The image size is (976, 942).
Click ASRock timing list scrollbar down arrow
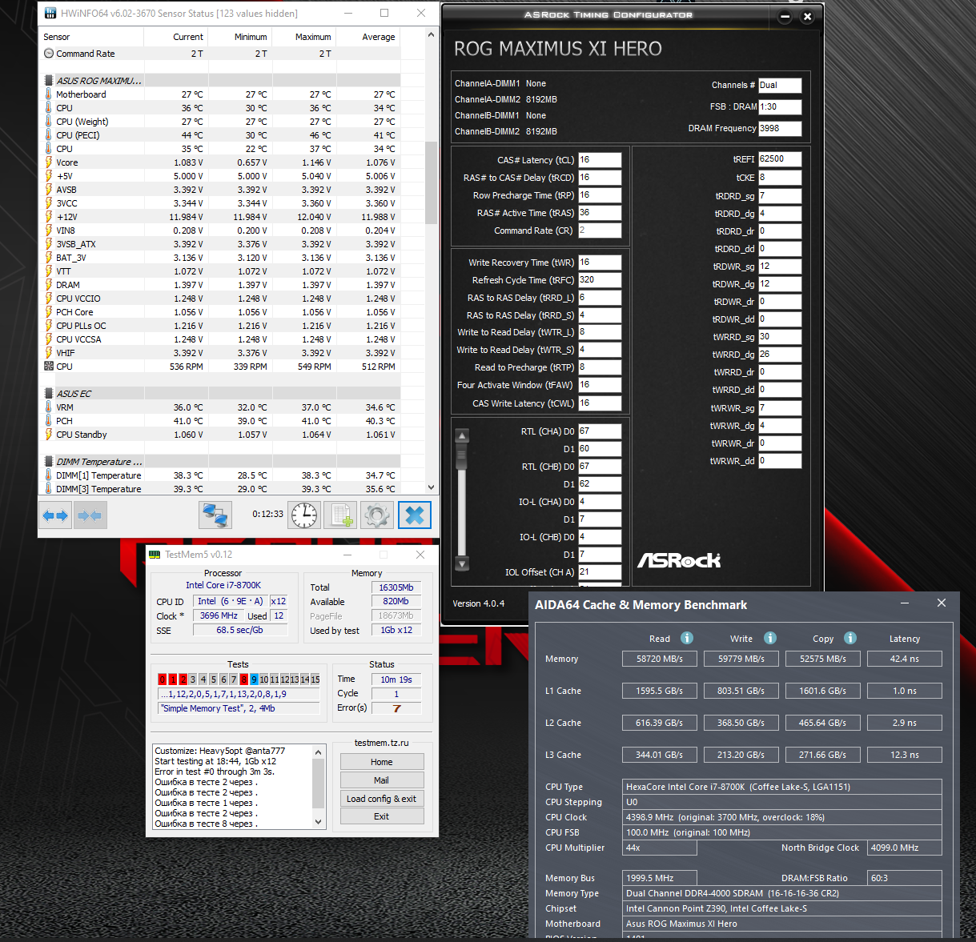[461, 563]
